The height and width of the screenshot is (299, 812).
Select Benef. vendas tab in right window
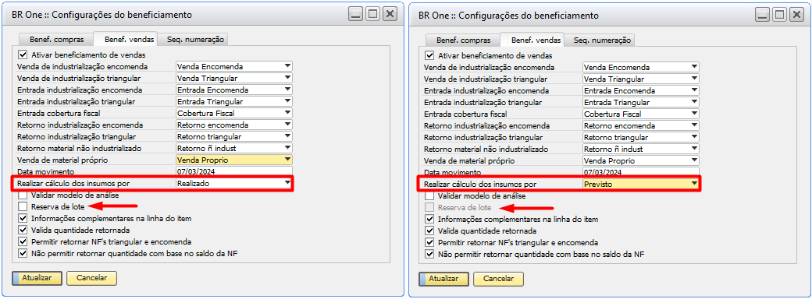pyautogui.click(x=532, y=39)
